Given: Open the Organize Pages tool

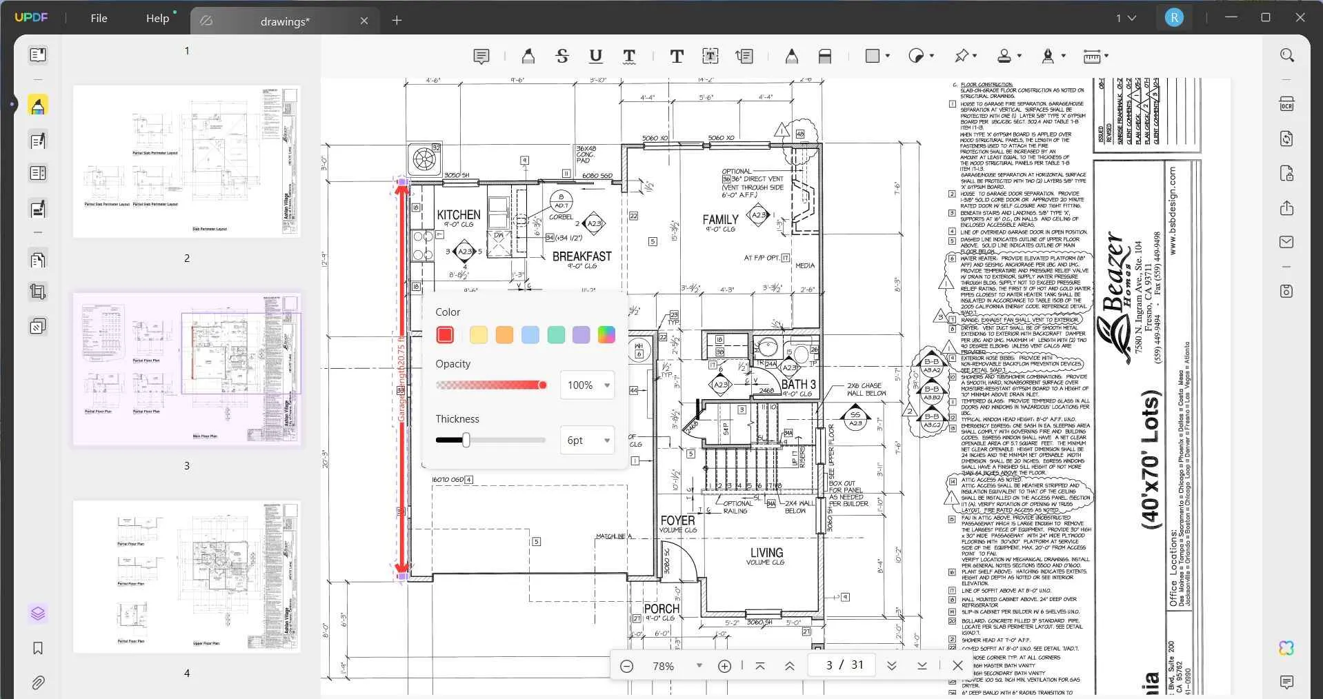Looking at the screenshot, I should (x=38, y=260).
